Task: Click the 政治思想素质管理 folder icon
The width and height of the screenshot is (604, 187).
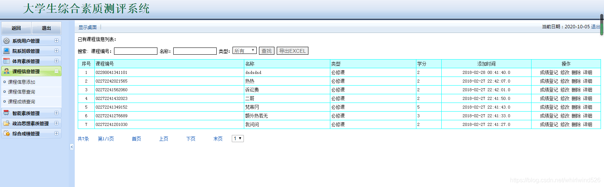Action: pyautogui.click(x=6, y=123)
